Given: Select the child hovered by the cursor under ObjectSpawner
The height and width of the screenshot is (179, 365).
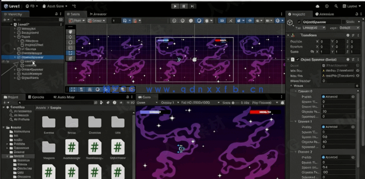Looking at the screenshot, I should [x=30, y=61].
